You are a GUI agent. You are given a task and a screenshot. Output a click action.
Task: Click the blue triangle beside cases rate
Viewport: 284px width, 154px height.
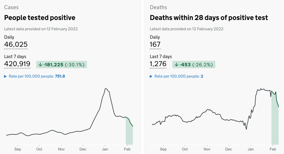(x=6, y=76)
